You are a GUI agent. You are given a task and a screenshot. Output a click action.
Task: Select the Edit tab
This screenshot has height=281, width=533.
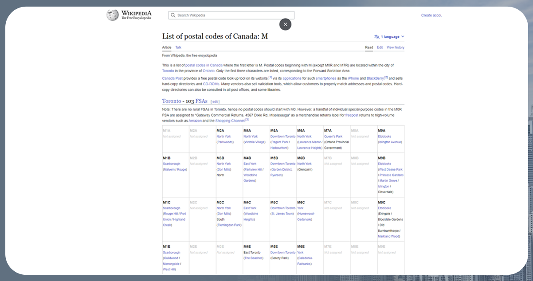point(380,47)
